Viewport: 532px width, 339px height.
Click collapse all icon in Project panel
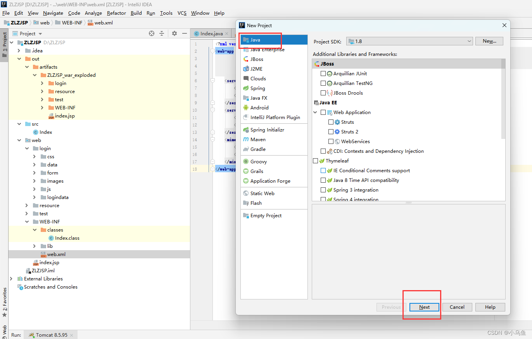click(x=162, y=34)
